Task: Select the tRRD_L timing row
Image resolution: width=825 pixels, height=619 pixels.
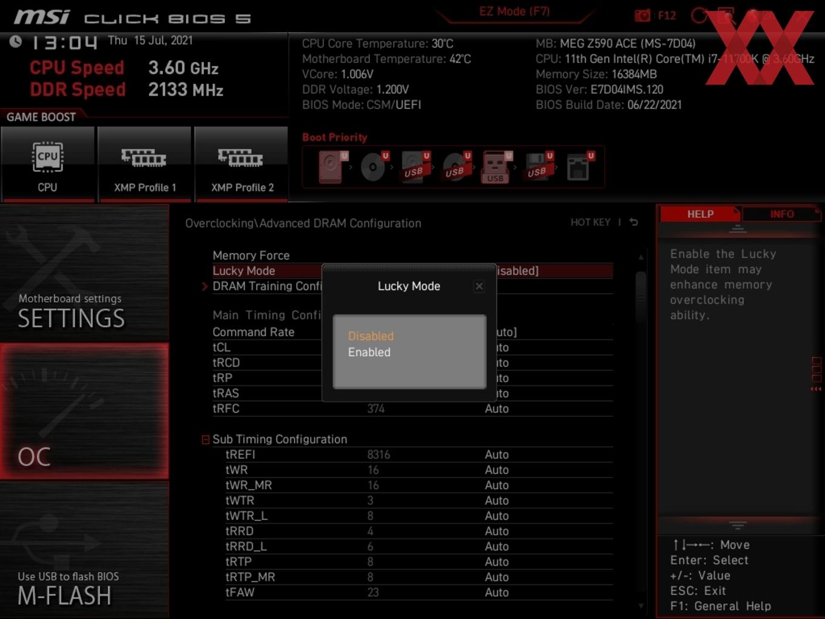Action: 419,546
